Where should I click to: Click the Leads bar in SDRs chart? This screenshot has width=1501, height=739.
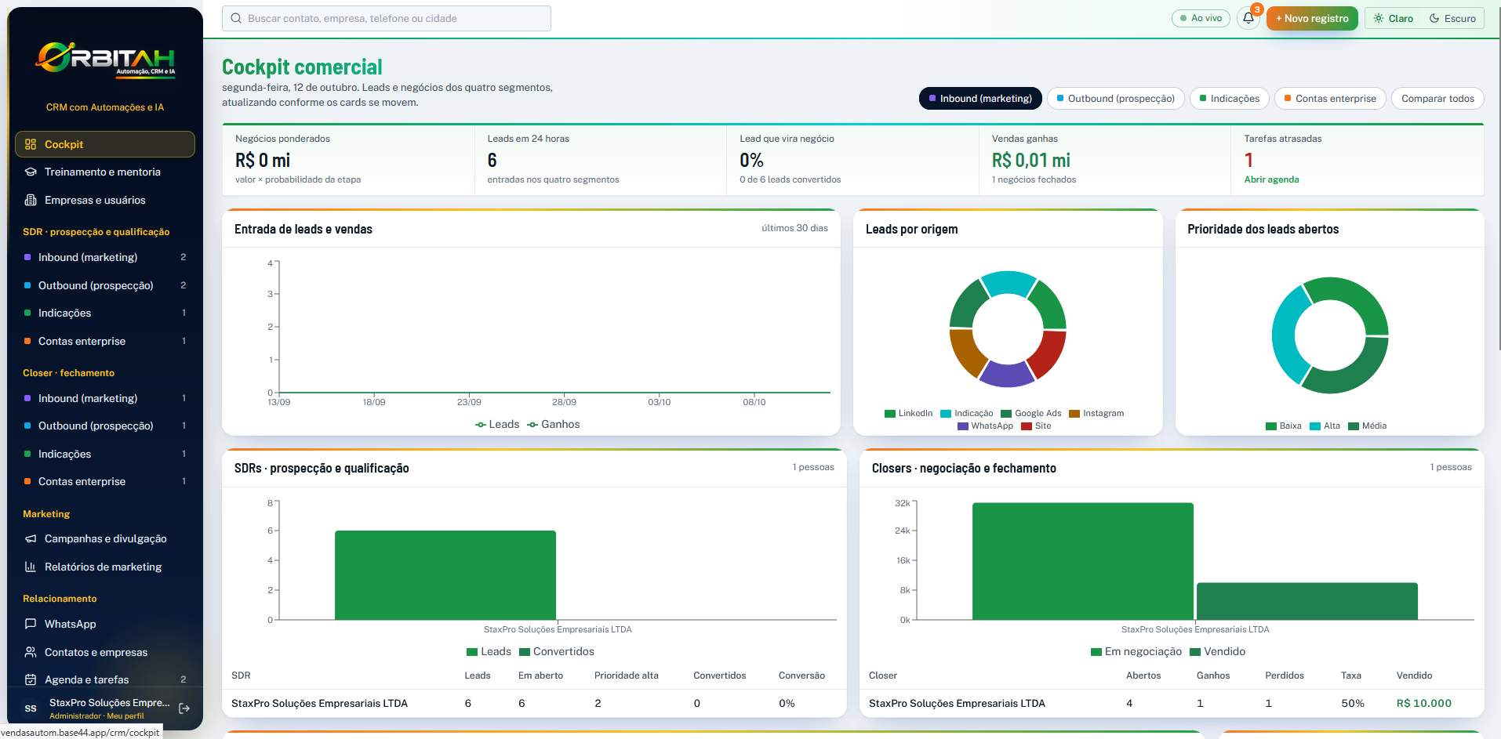(x=445, y=575)
